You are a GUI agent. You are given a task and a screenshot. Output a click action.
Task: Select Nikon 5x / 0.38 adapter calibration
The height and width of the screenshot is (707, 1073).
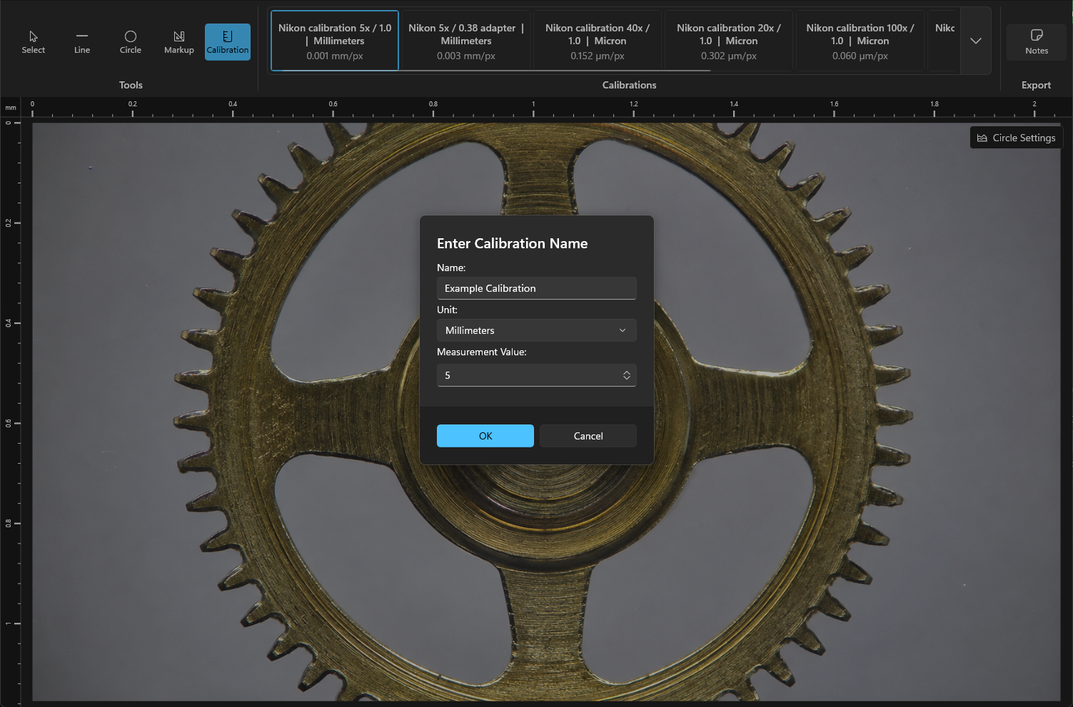pos(466,41)
